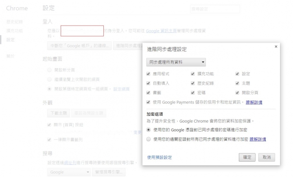This screenshot has height=177, width=293.
Task: Select Google 憑證 encryption radio option
Action: pos(149,130)
